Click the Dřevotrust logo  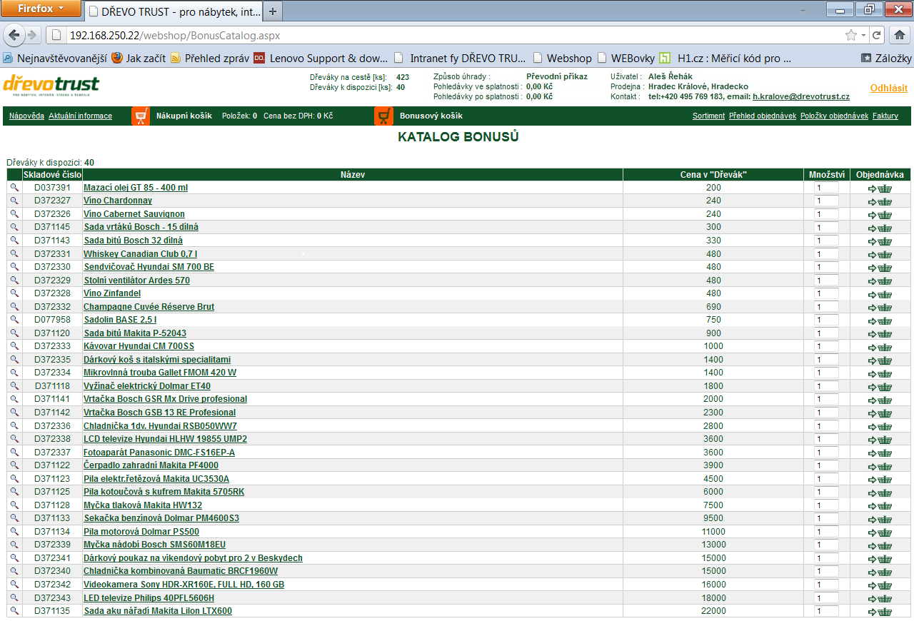[51, 86]
